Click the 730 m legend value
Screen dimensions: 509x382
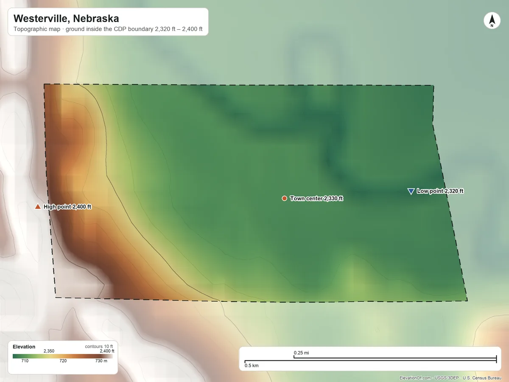click(101, 361)
